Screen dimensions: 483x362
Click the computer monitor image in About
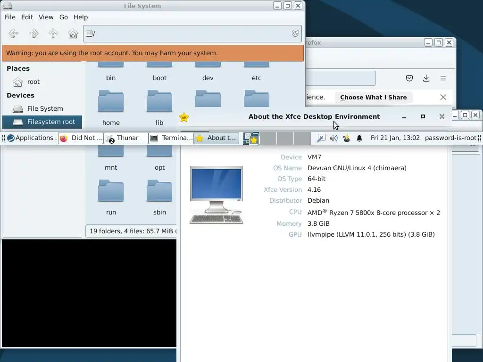216,195
